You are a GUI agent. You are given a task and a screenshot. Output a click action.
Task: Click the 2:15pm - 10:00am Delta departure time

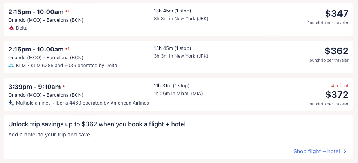[x=36, y=12]
